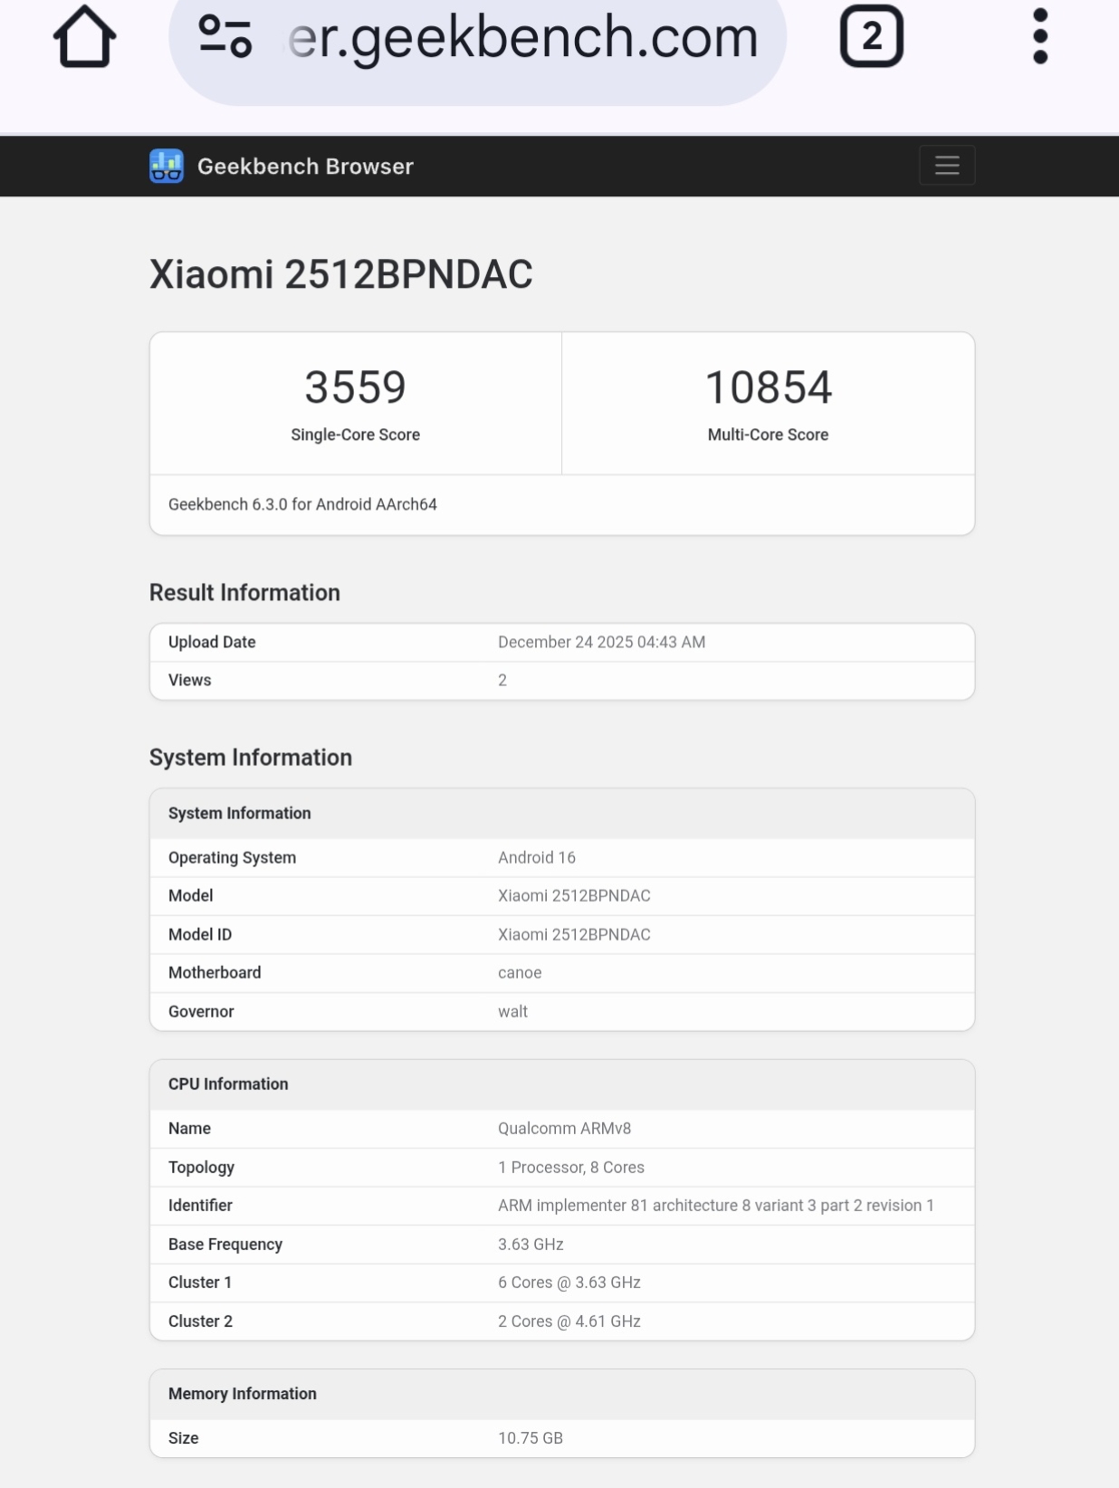The height and width of the screenshot is (1488, 1119).
Task: Select the Android 16 operating system value
Action: coord(536,857)
